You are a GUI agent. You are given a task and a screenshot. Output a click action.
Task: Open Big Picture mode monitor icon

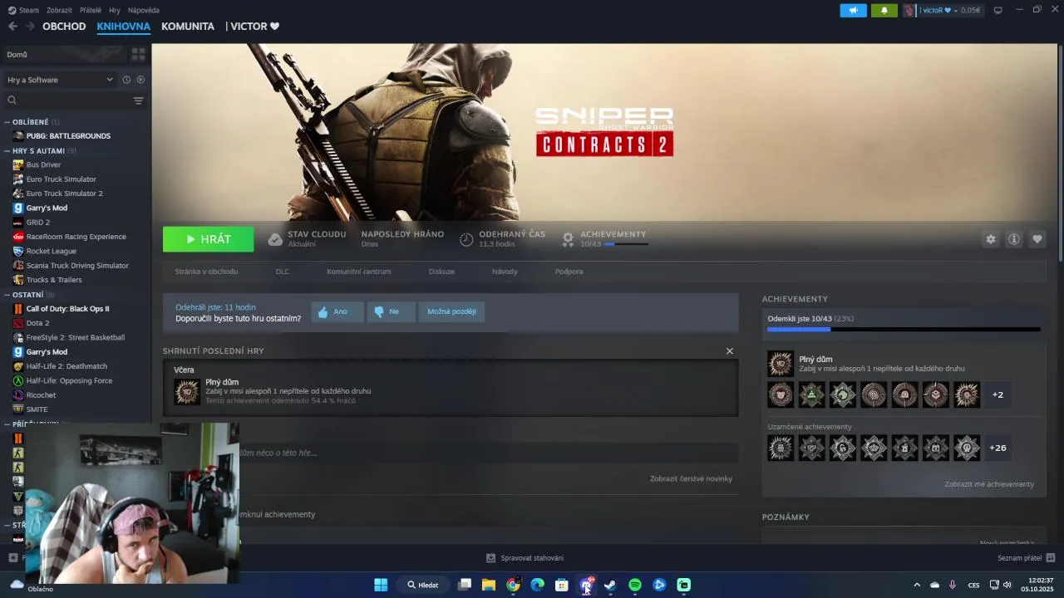pyautogui.click(x=997, y=10)
